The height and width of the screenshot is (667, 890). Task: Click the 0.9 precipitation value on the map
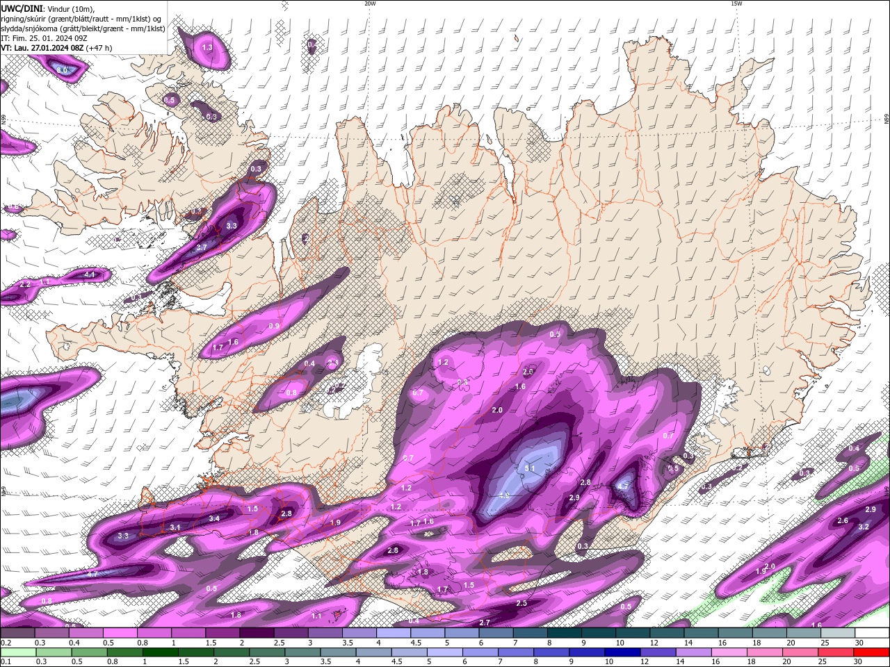pyautogui.click(x=274, y=326)
